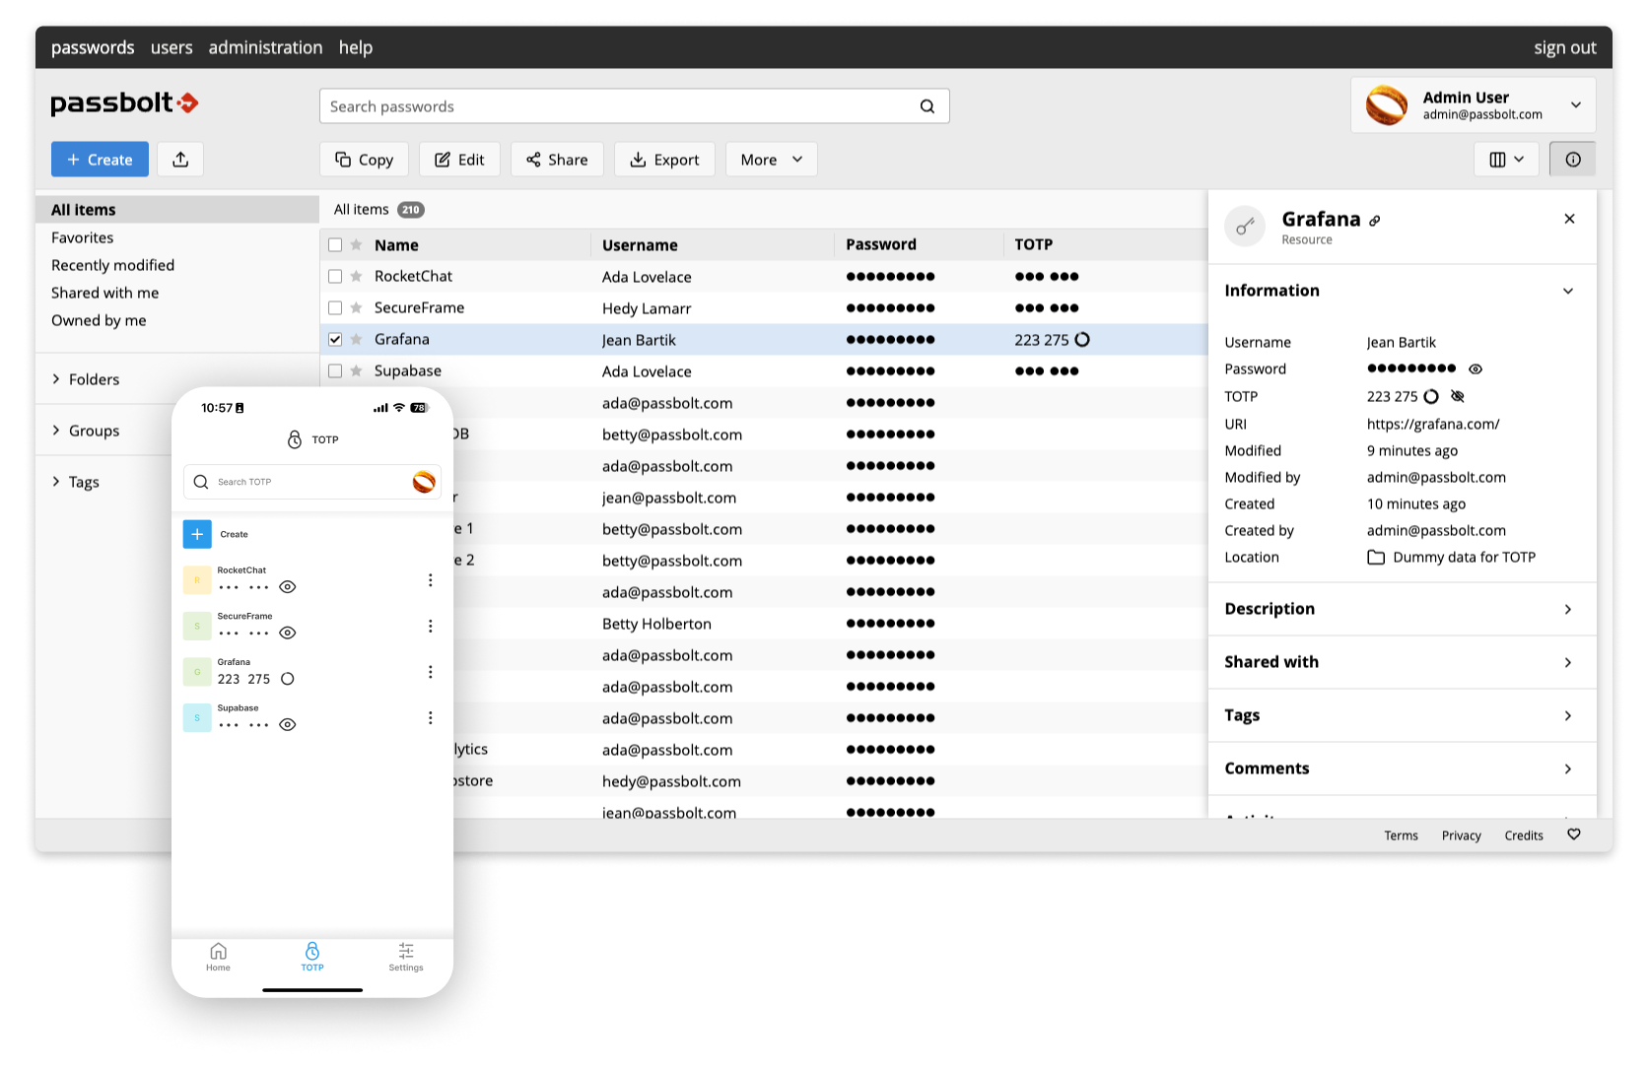Viewport: 1648px width, 1069px height.
Task: Uncheck the Grafana row checkbox
Action: 335,340
